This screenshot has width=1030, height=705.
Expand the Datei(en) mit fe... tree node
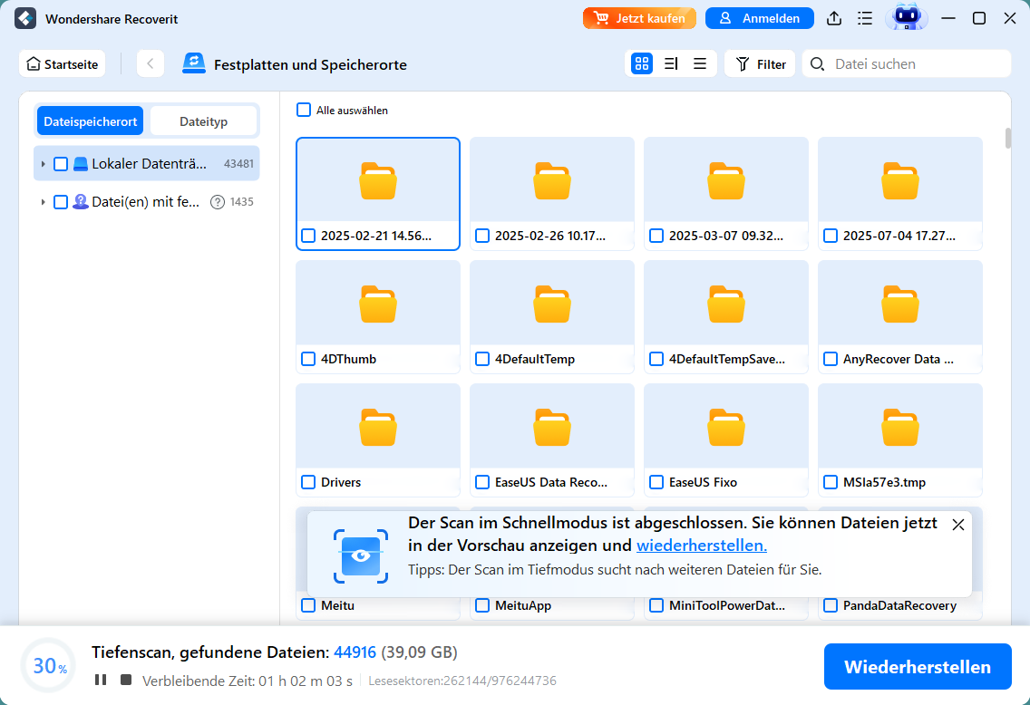coord(43,201)
